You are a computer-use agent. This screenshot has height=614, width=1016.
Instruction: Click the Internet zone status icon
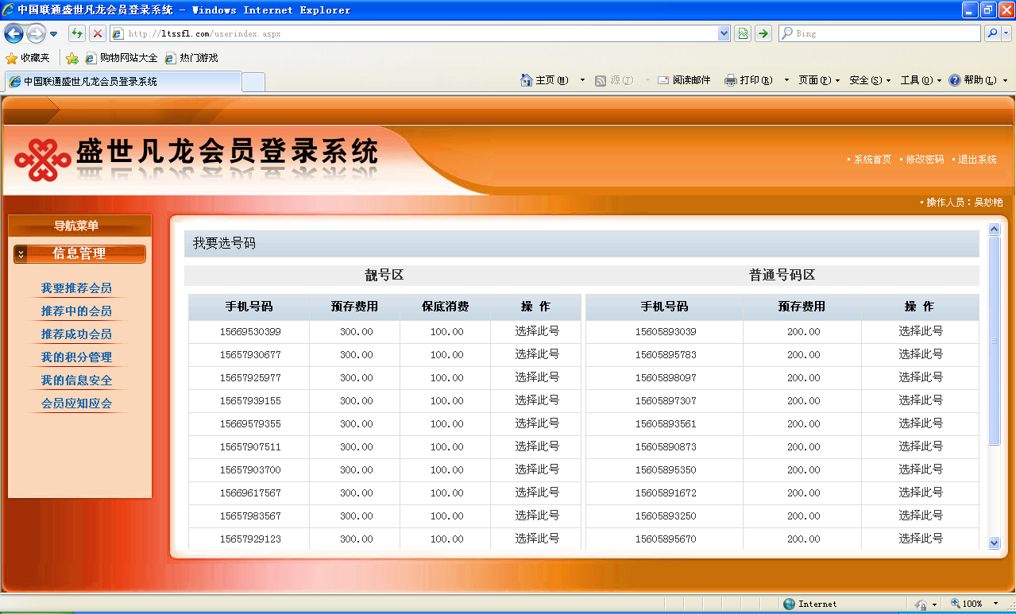click(789, 604)
